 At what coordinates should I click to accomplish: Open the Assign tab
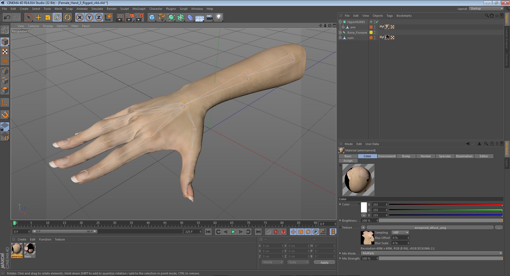click(348, 161)
